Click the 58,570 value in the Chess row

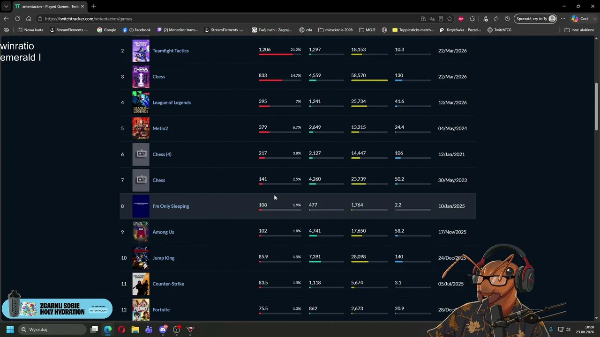(359, 75)
